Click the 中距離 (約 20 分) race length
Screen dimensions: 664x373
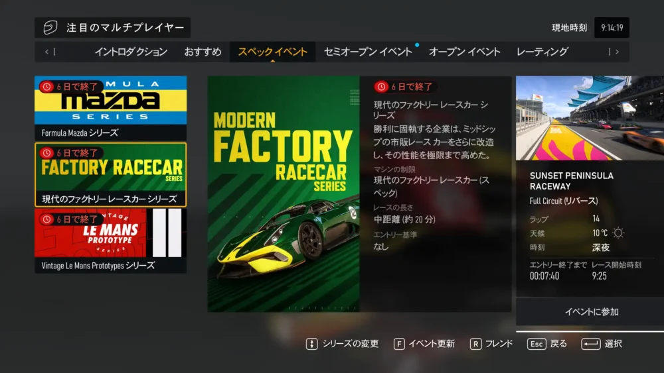pos(404,219)
